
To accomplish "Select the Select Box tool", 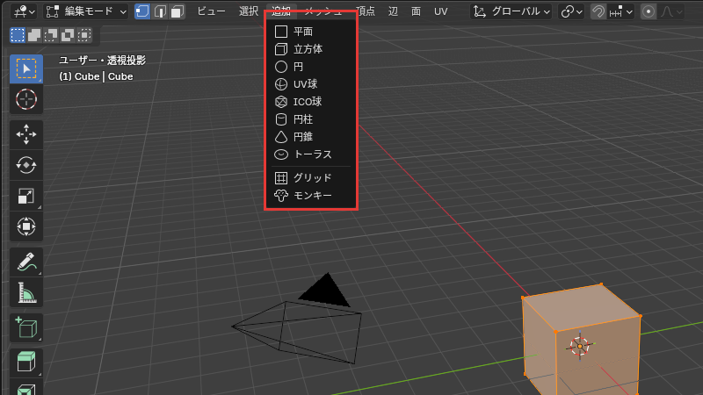I will click(26, 68).
